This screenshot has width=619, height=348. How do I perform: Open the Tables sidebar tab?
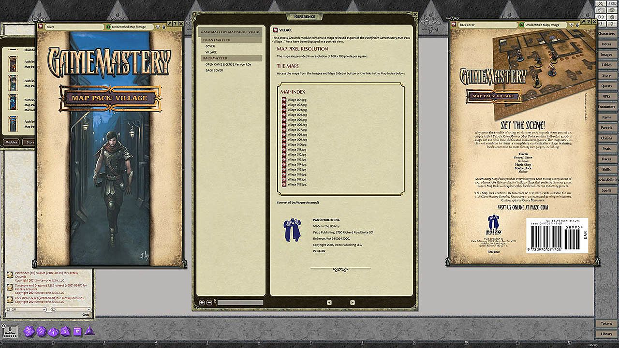click(x=606, y=65)
